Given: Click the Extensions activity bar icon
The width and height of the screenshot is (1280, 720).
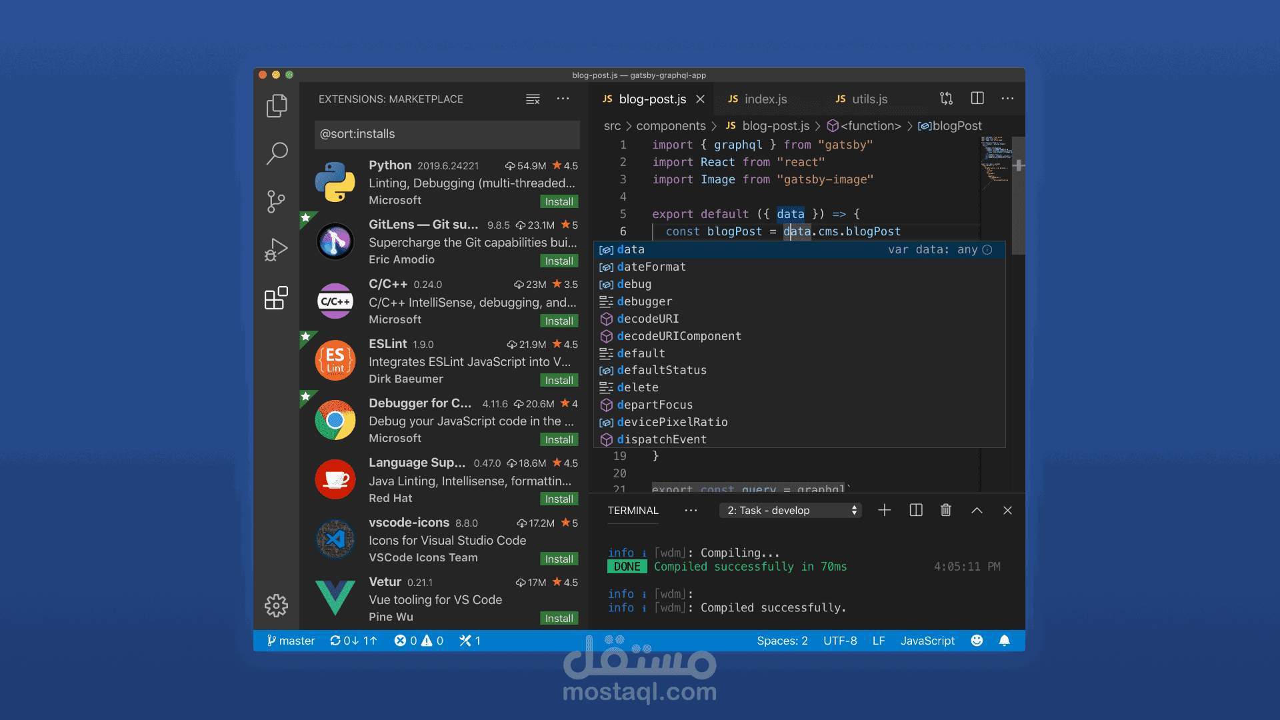Looking at the screenshot, I should [276, 298].
